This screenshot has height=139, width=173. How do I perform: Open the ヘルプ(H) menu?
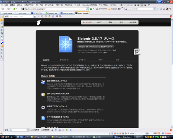pos(112,5)
